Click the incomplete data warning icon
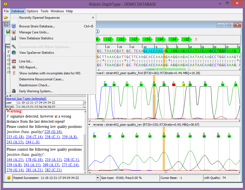Image resolution: width=245 pixels, height=190 pixels. (x=14, y=73)
